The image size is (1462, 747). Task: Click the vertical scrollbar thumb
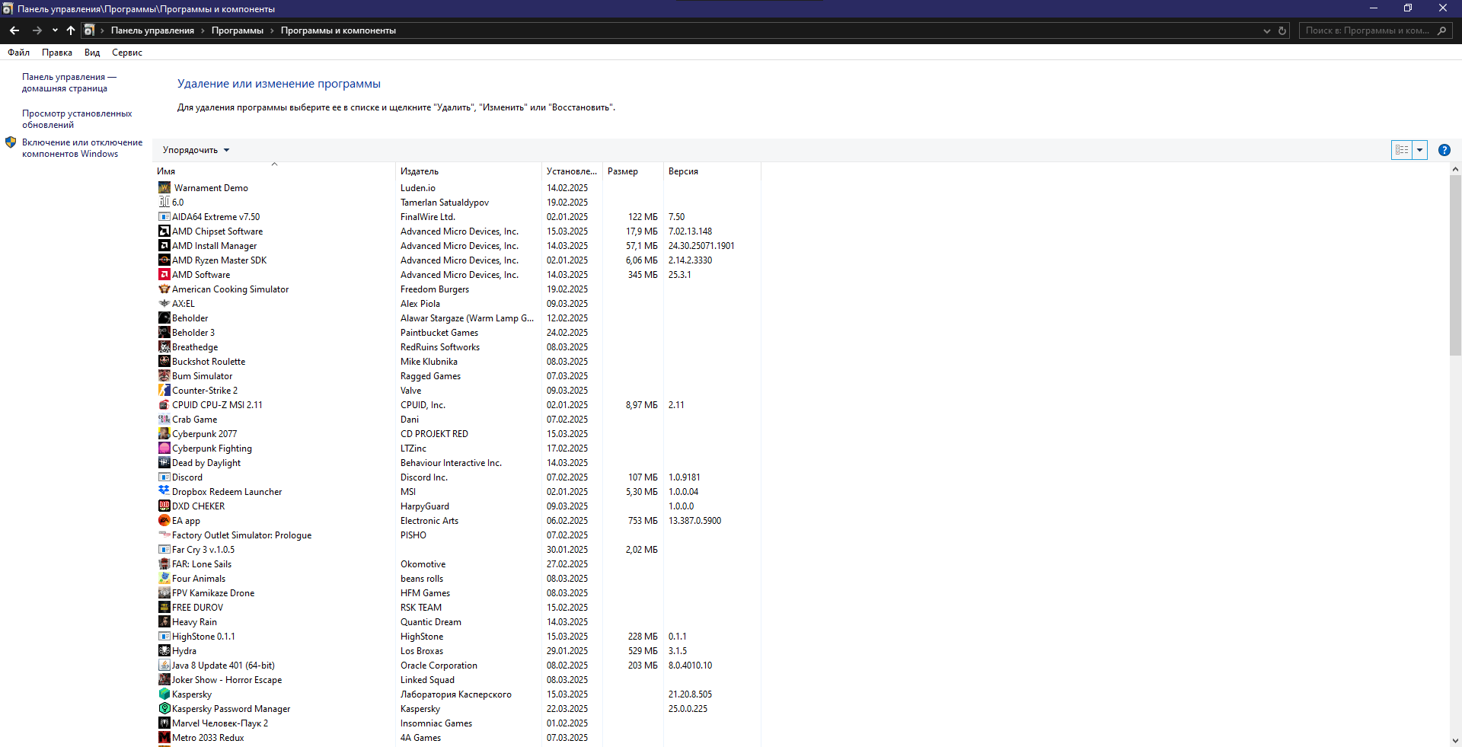[x=1455, y=266]
